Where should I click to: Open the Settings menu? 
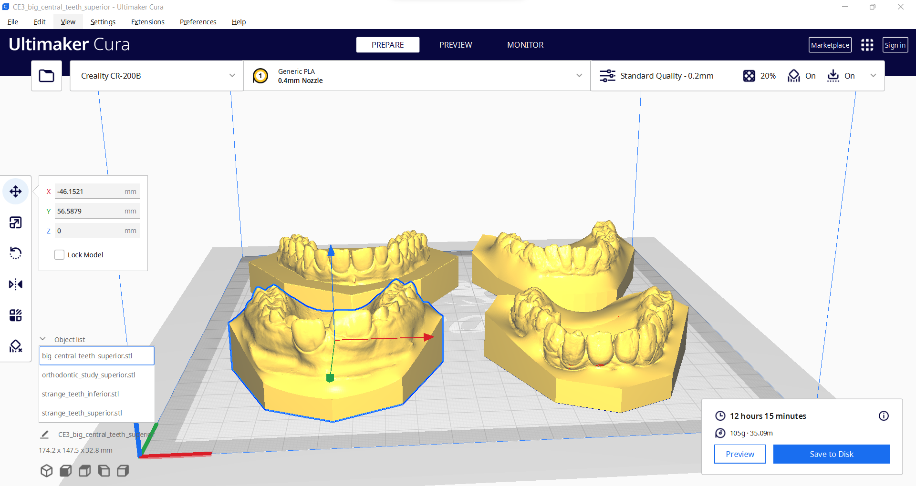click(103, 22)
